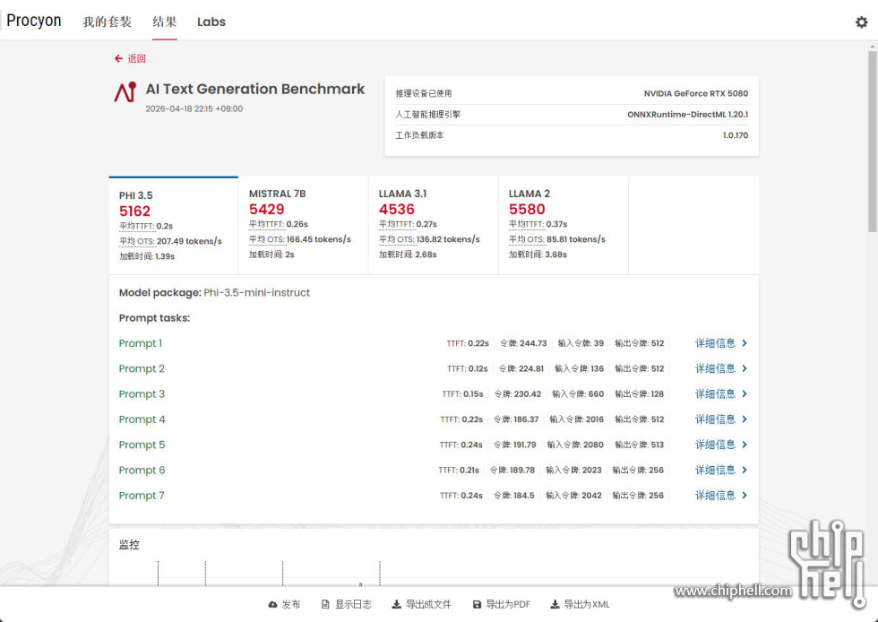Click the LLAMA 2 score 5580

[x=527, y=209]
